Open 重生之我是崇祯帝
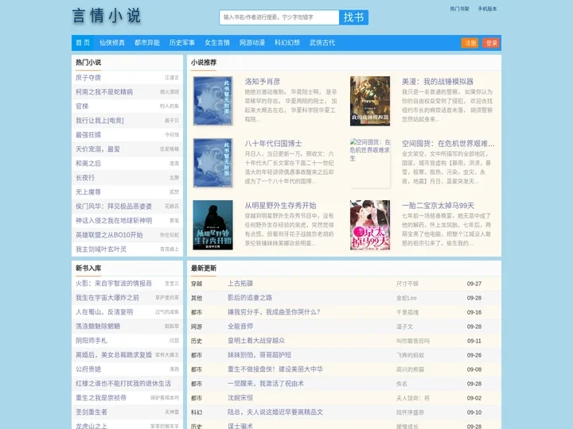573x429 pixels. pyautogui.click(x=101, y=398)
